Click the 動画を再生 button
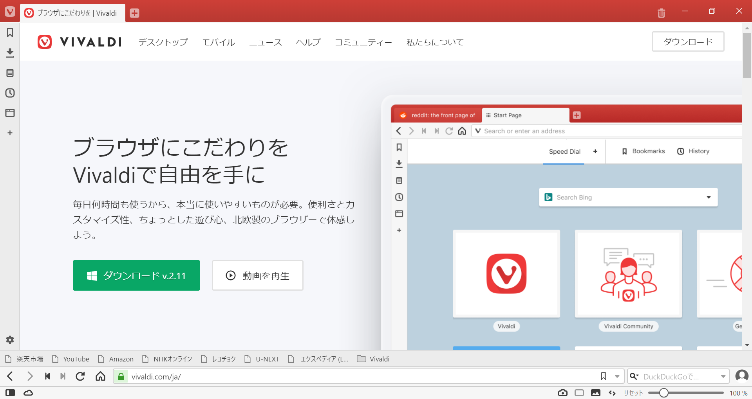Viewport: 752px width, 399px height. pos(258,275)
